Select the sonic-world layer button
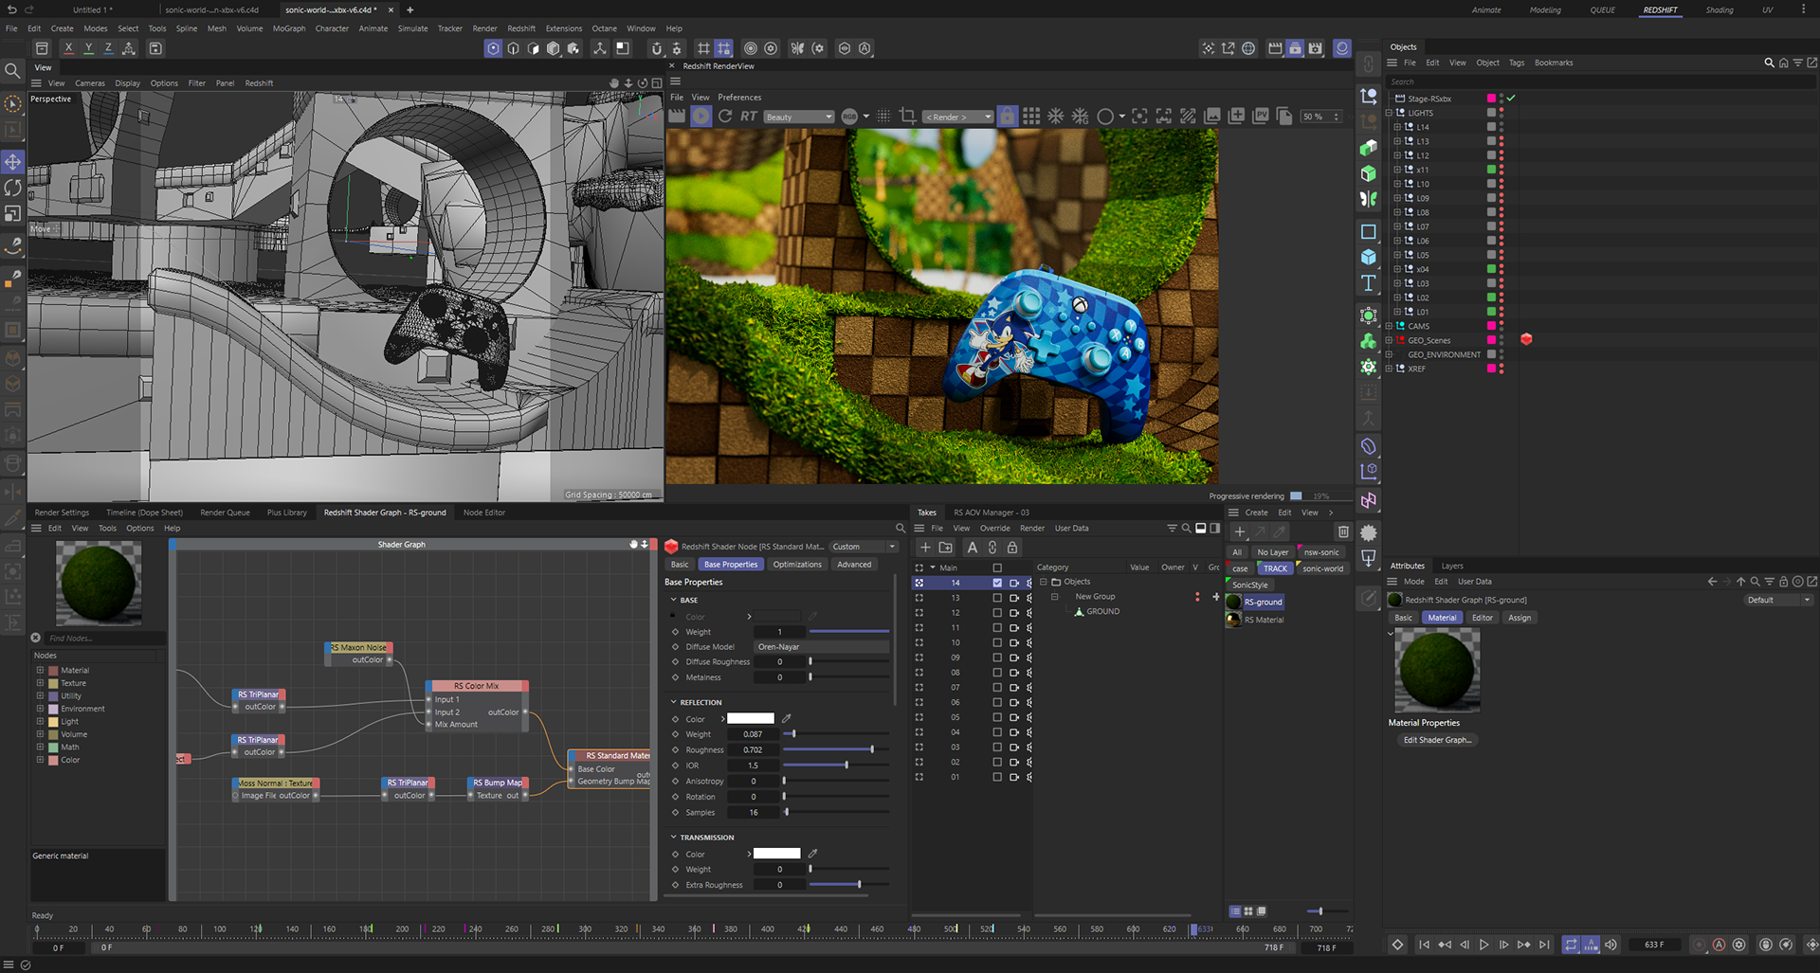Viewport: 1820px width, 973px height. 1322,568
